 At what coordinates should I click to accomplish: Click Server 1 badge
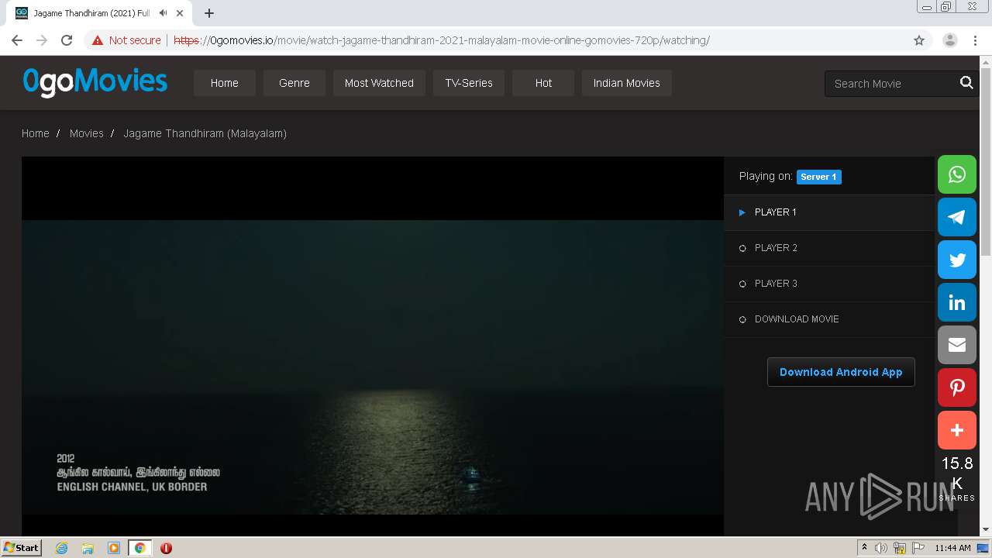pos(819,177)
